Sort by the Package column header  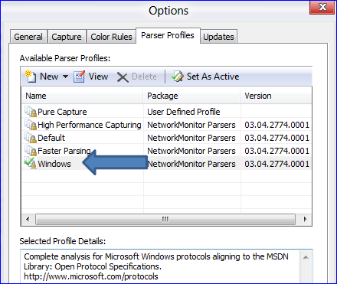(191, 96)
